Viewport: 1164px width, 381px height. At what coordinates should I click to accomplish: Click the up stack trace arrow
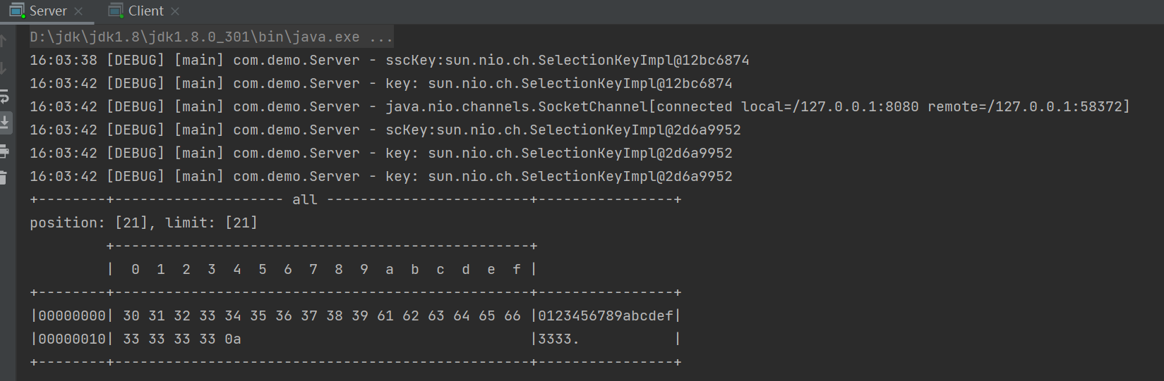[4, 41]
